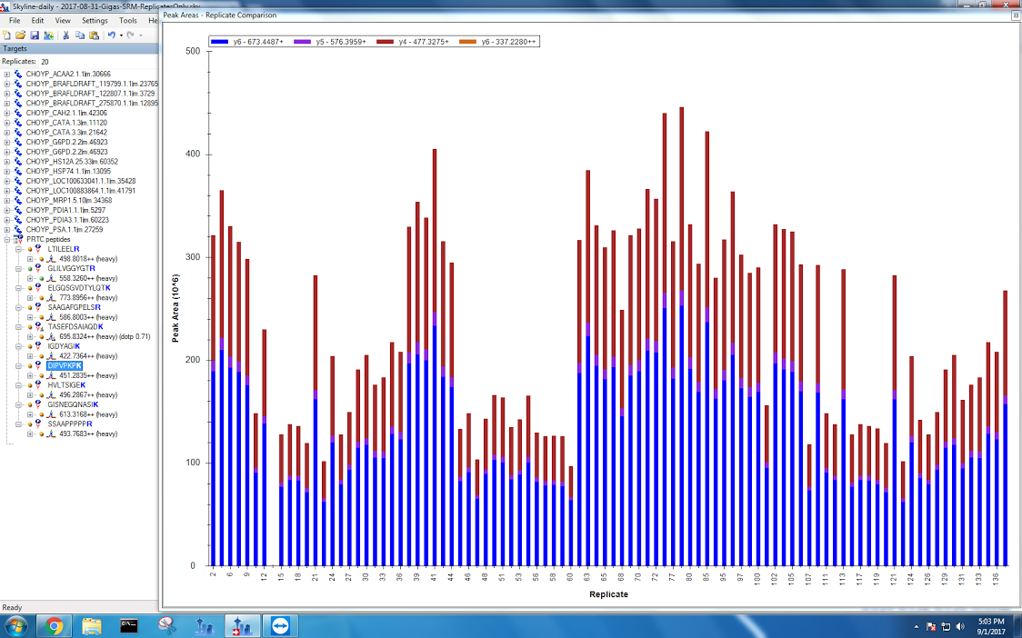The image size is (1022, 638).
Task: Click the Windows Start button
Action: [15, 625]
